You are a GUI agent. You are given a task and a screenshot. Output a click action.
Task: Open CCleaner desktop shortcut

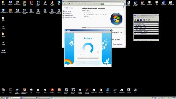[143, 3]
